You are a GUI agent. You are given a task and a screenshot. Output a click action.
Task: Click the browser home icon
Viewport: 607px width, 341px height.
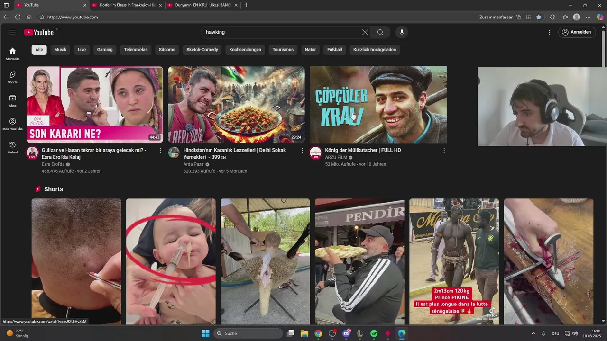(x=29, y=17)
